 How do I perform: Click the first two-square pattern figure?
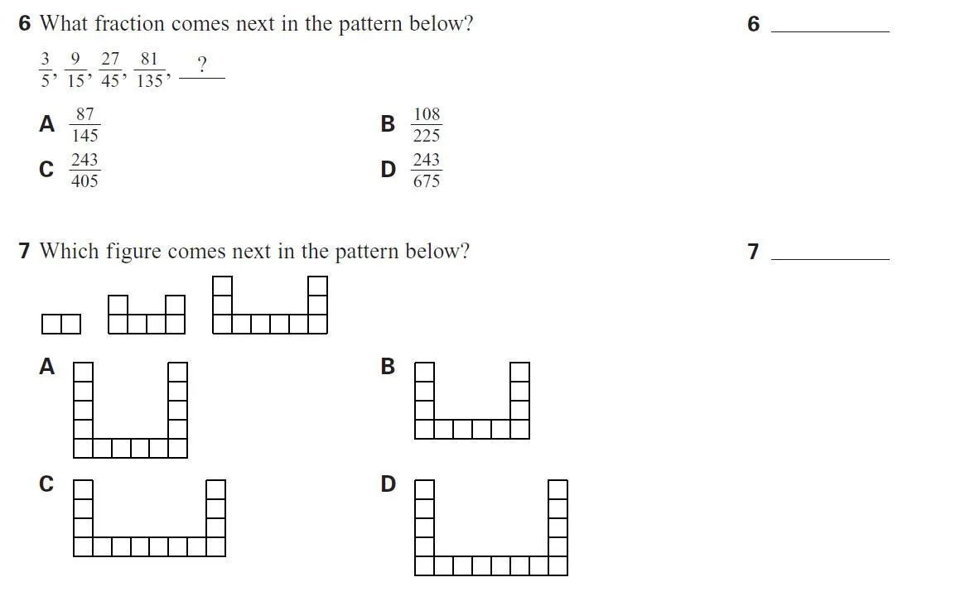pos(61,324)
